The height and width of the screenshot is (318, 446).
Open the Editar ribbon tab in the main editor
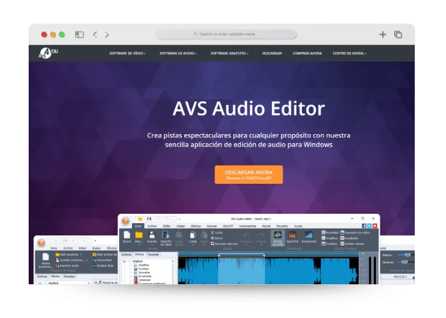click(x=166, y=226)
